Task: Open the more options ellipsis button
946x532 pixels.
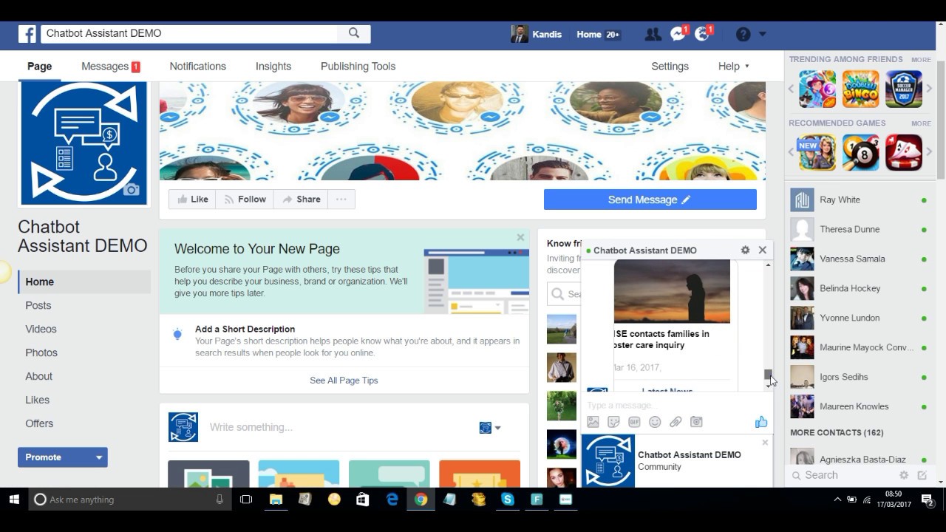Action: coord(341,199)
